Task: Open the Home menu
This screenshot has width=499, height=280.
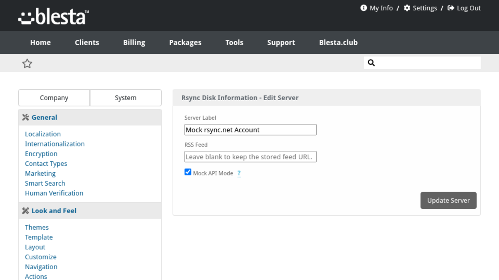Action: [40, 43]
